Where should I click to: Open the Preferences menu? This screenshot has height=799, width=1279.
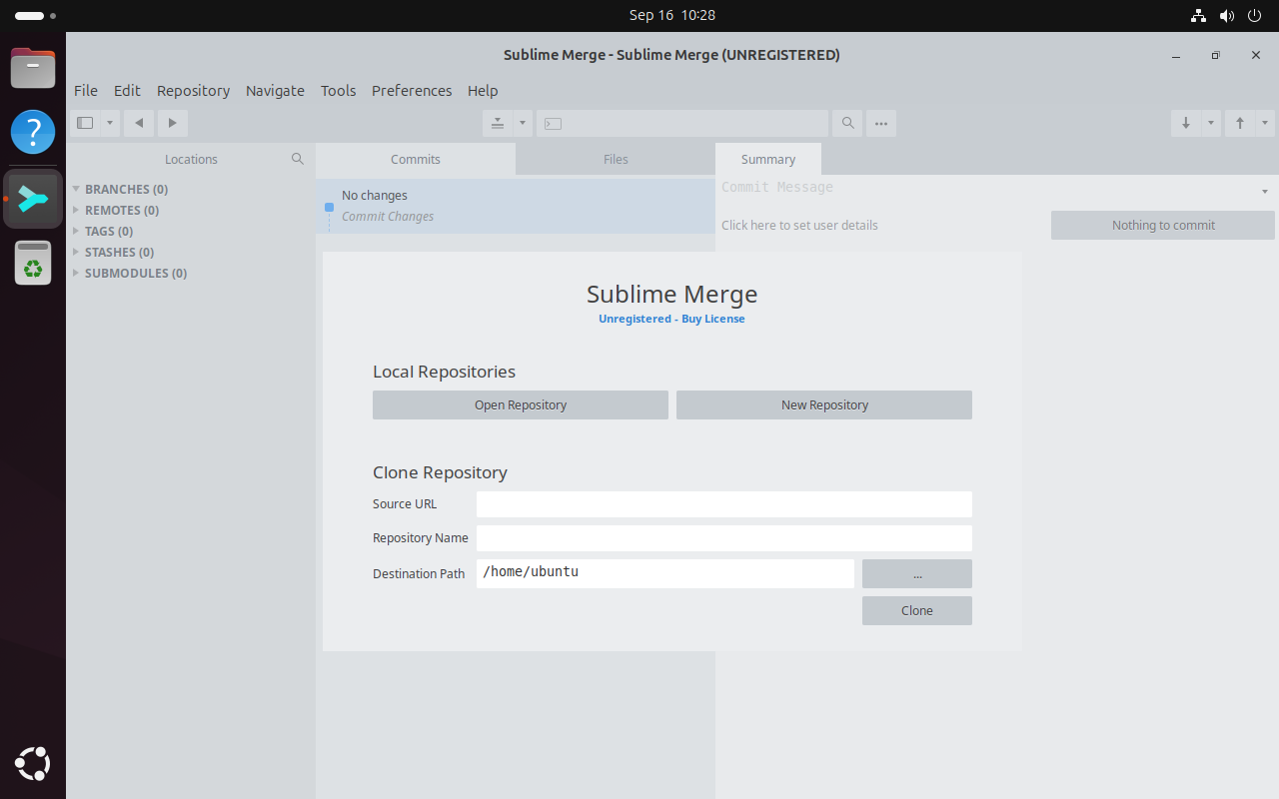412,91
